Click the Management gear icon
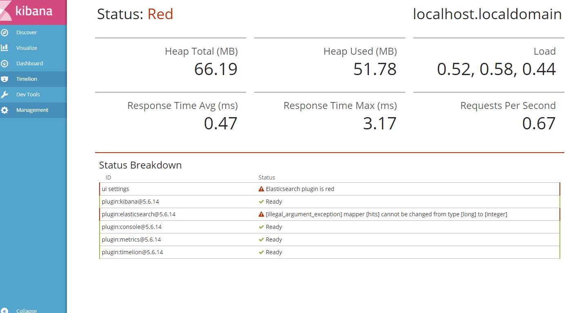 coord(4,110)
